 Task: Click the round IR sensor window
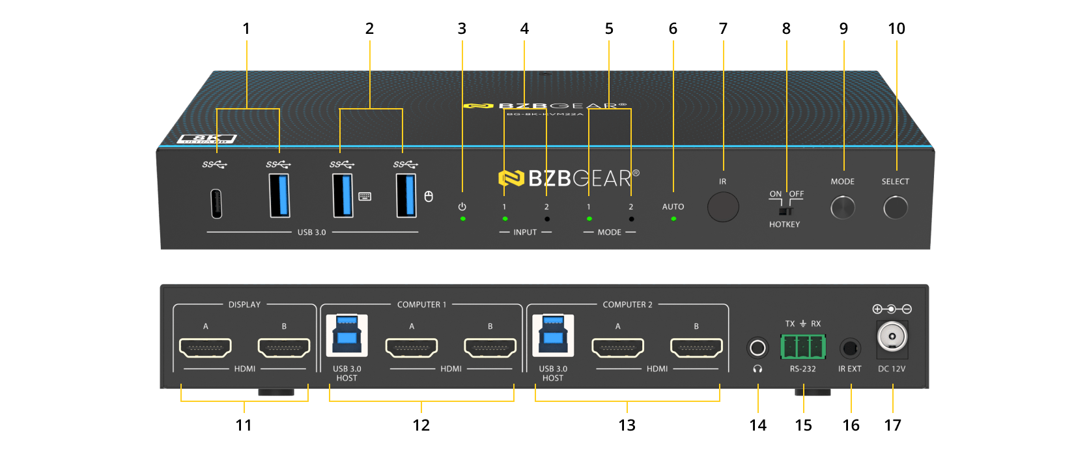tap(723, 207)
